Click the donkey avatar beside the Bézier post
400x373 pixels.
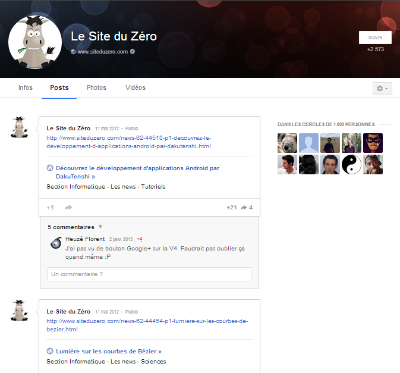[19, 311]
